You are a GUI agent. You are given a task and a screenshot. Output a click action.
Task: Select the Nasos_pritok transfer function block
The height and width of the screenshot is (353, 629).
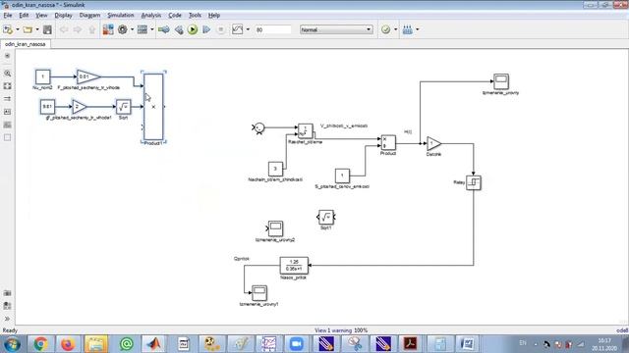point(294,266)
